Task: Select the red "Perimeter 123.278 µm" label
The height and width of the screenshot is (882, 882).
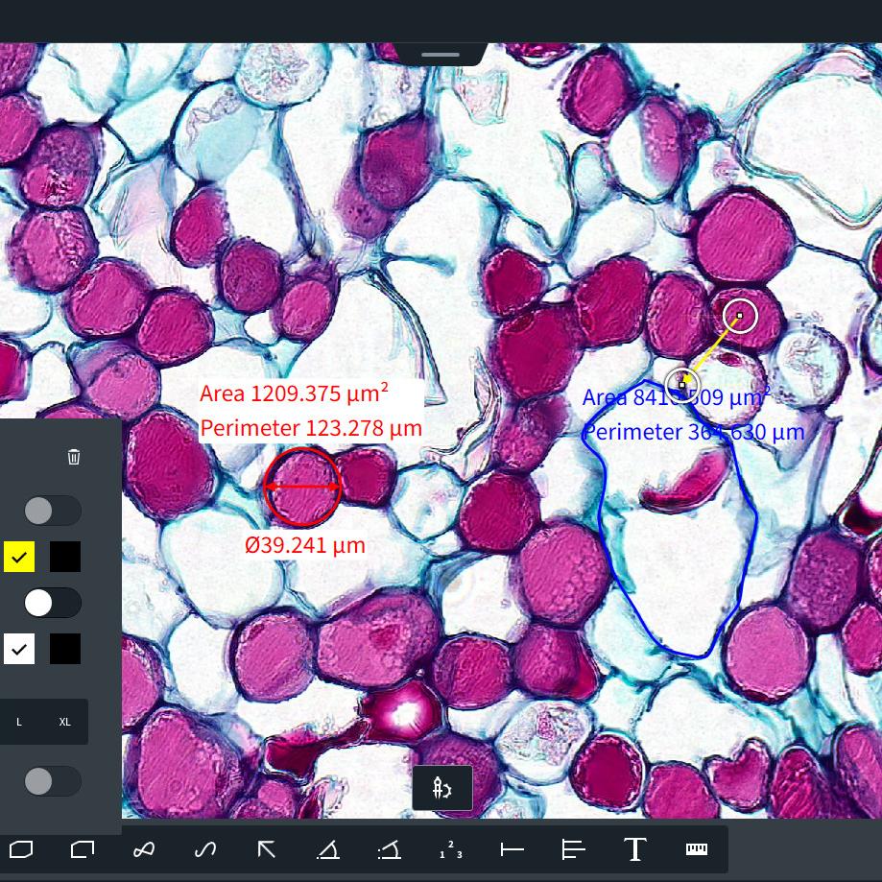Action: [311, 428]
